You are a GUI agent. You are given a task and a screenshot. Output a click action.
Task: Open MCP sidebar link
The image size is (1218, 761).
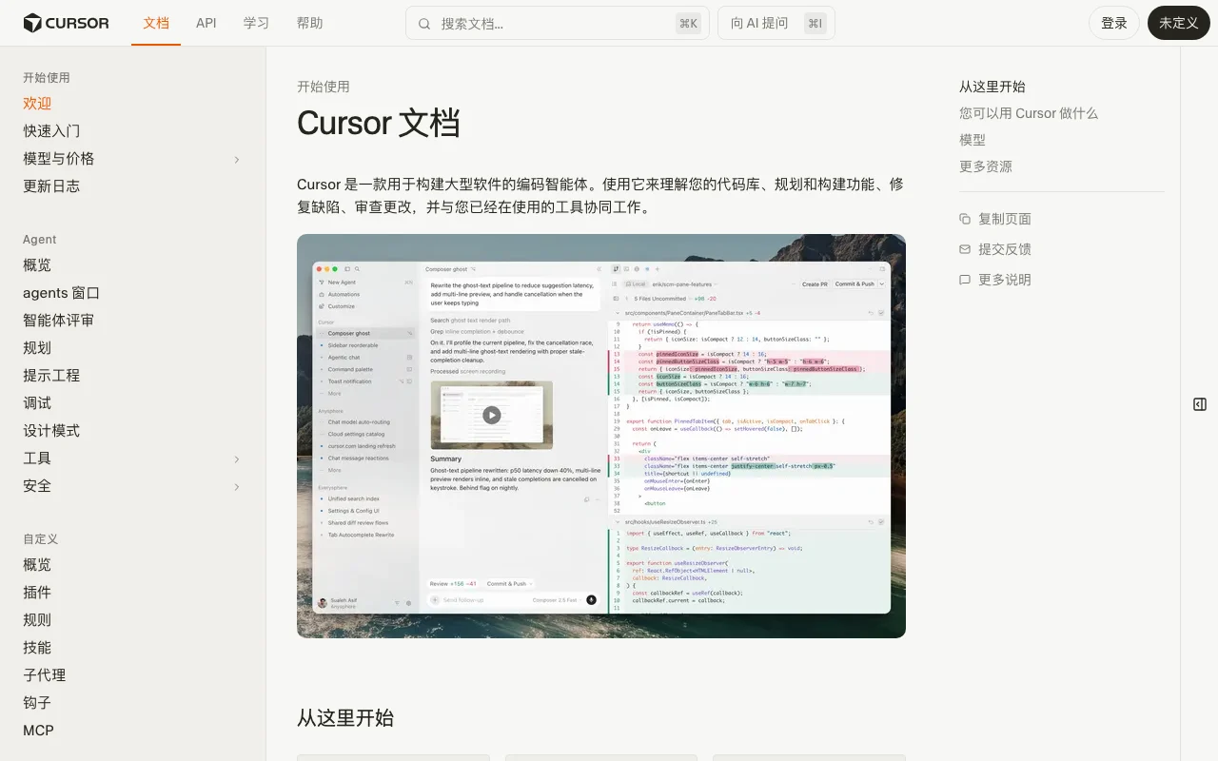click(38, 731)
